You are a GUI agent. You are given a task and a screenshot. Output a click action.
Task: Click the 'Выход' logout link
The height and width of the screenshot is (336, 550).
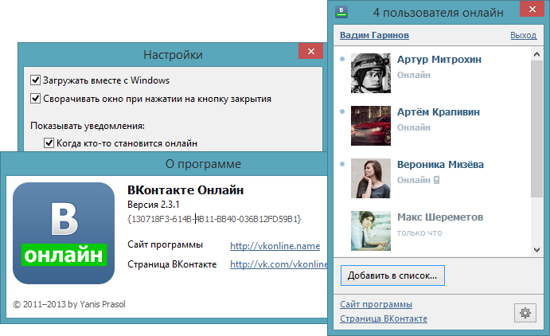tap(523, 36)
